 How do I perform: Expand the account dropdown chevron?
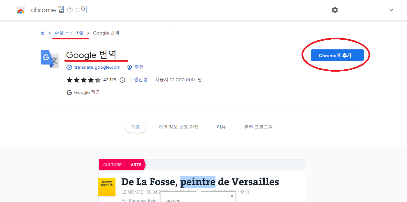pos(391,10)
